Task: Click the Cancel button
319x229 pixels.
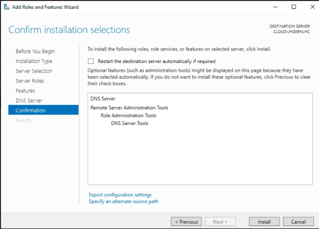Action: [298, 222]
